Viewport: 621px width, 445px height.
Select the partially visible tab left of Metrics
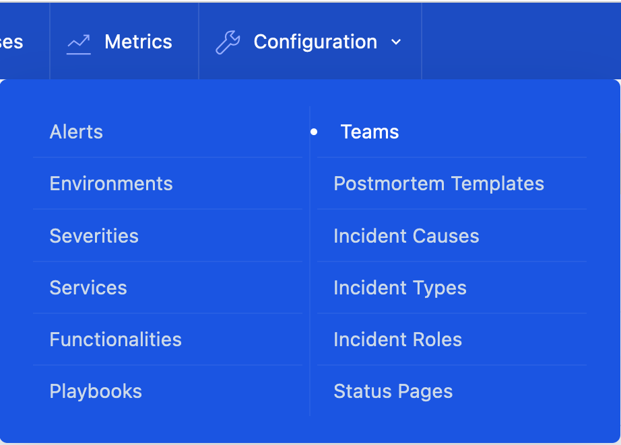point(12,42)
